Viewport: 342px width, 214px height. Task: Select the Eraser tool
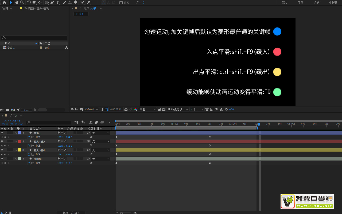pos(75,2)
